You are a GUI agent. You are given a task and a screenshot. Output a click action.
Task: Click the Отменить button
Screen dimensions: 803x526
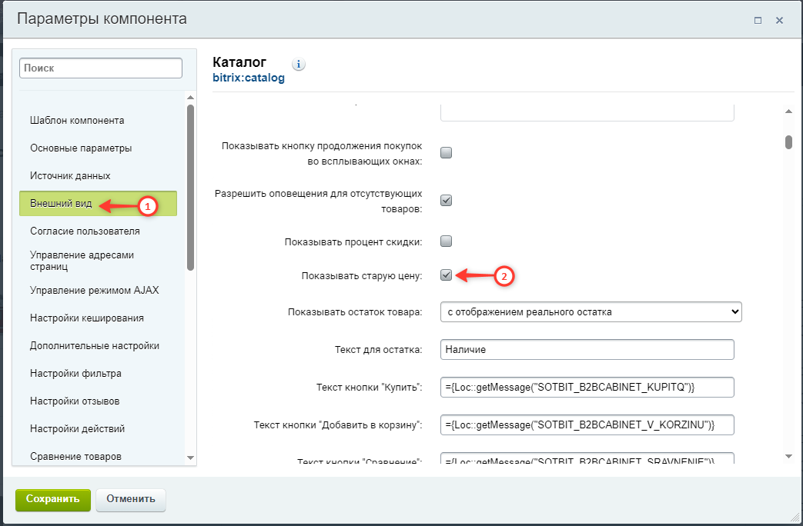(x=131, y=499)
